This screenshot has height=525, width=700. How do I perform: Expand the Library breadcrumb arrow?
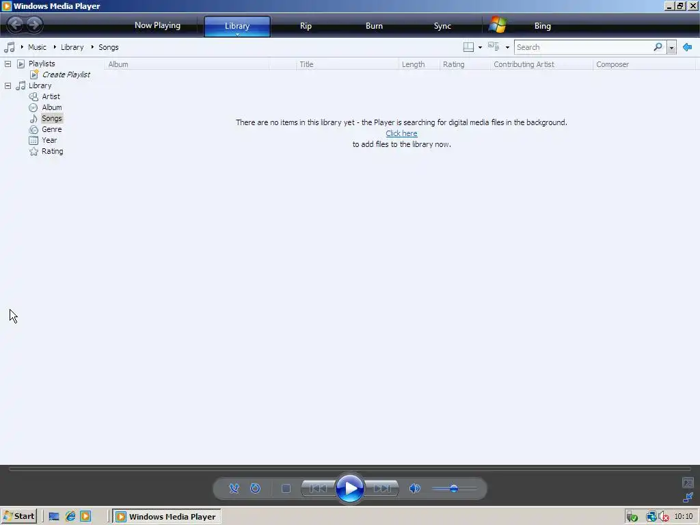point(55,47)
